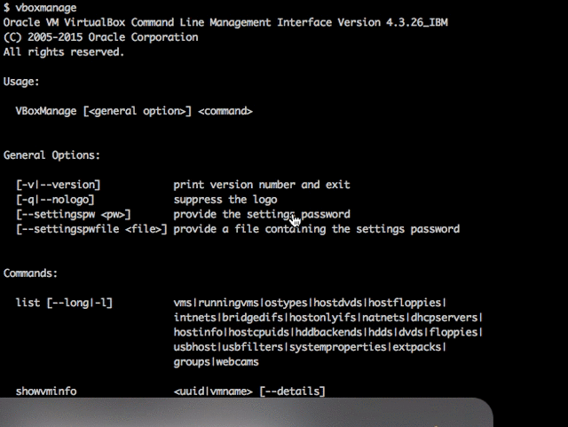
Task: Click the 'General Options:' heading
Action: 51,155
